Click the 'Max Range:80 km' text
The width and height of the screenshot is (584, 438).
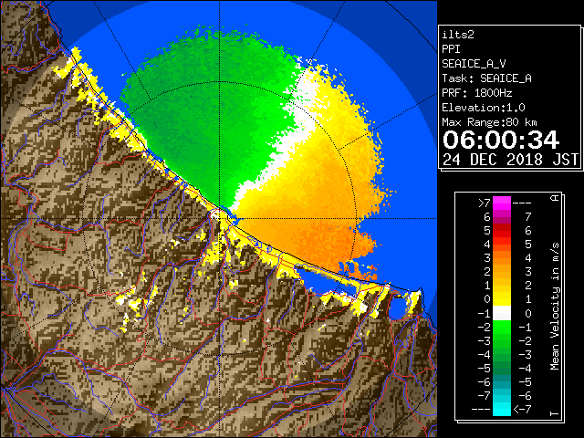click(x=489, y=122)
